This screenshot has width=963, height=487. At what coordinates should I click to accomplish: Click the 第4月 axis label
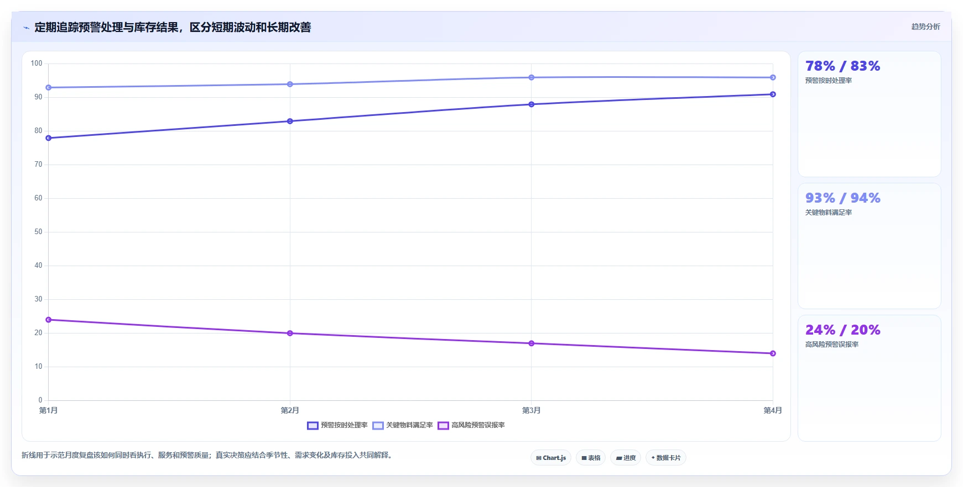click(773, 410)
